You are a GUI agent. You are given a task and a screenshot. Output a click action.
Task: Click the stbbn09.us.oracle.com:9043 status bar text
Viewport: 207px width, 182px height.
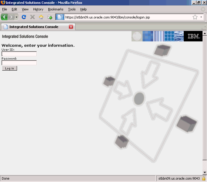tap(179, 178)
